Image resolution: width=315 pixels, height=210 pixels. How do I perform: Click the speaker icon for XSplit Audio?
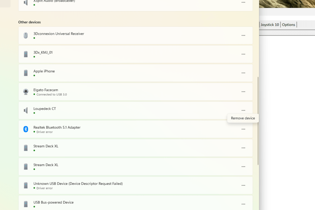coord(26,2)
